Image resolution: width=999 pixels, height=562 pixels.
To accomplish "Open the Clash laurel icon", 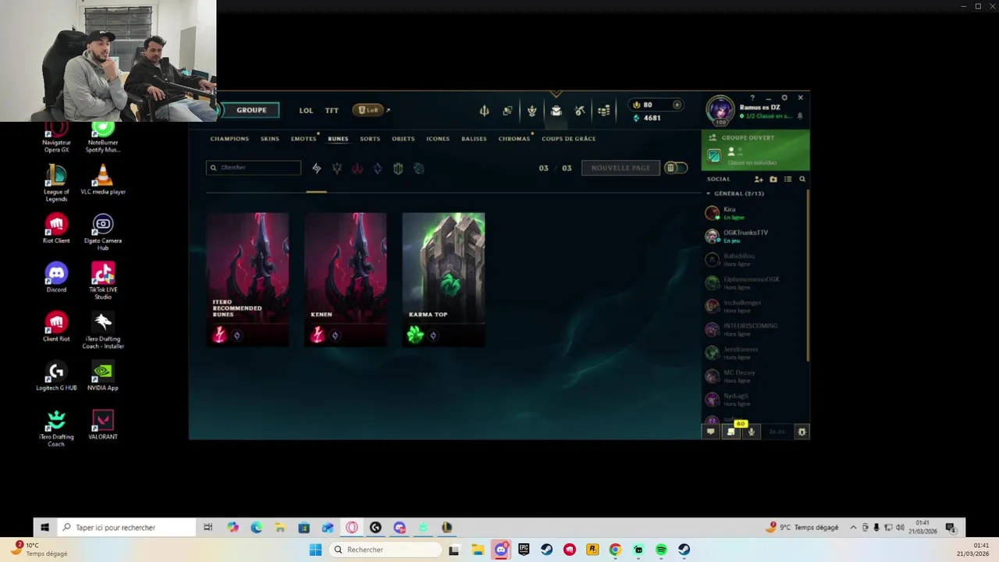I will coord(531,111).
